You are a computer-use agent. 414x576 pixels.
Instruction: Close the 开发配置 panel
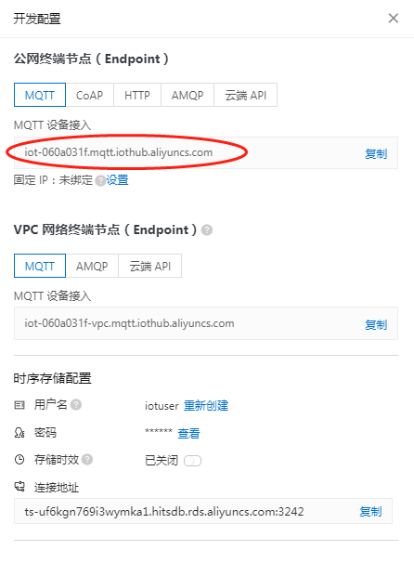pos(393,18)
